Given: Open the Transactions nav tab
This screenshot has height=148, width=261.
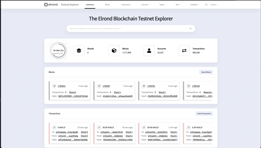Looking at the screenshot, I should (x=126, y=5).
